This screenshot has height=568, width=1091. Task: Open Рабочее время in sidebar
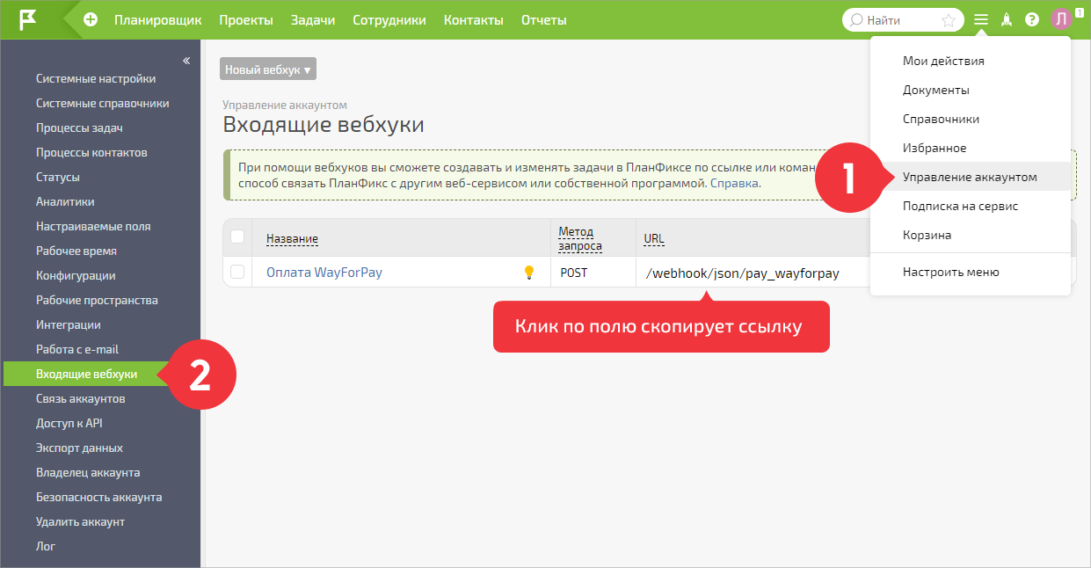76,251
